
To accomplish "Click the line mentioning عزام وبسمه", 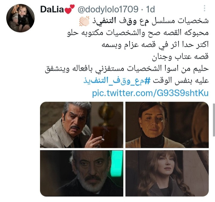I will pos(155,45).
